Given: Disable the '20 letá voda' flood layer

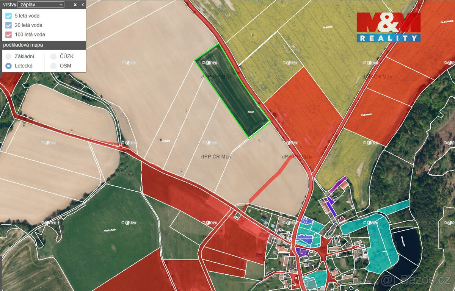Looking at the screenshot, I should coord(8,25).
